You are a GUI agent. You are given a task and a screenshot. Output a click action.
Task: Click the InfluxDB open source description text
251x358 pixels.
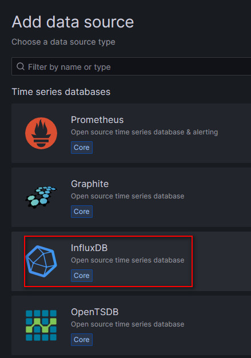[128, 260]
